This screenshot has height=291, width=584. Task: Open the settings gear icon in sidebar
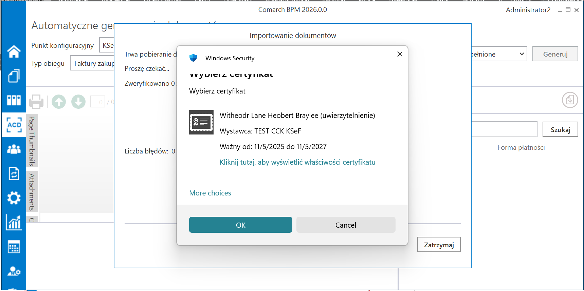[x=14, y=198]
